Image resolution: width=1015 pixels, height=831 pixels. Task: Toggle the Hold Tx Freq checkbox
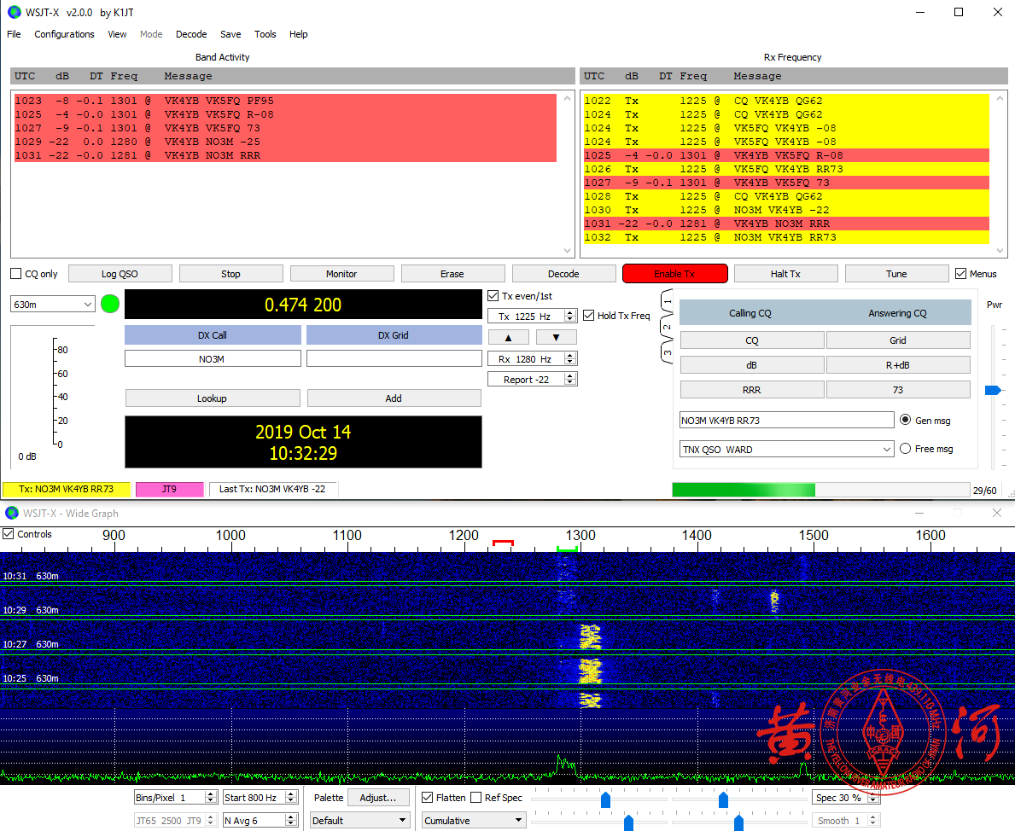coord(589,316)
